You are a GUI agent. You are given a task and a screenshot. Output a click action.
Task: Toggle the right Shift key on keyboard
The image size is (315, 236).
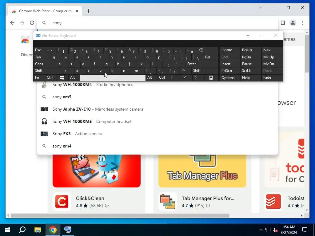click(x=205, y=71)
